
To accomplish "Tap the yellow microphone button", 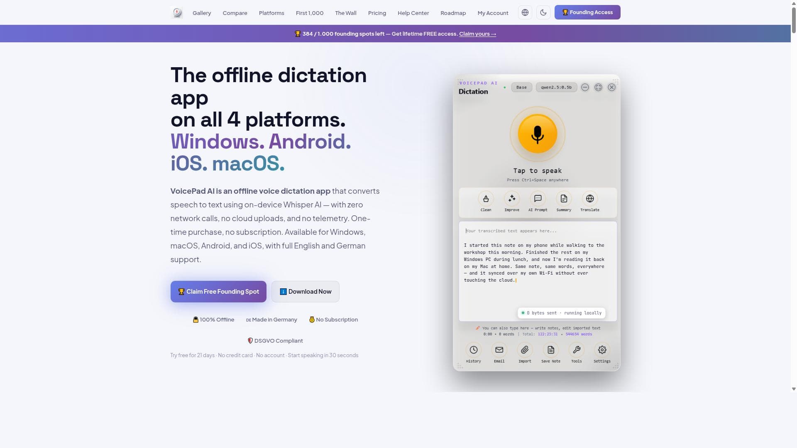I will [537, 134].
